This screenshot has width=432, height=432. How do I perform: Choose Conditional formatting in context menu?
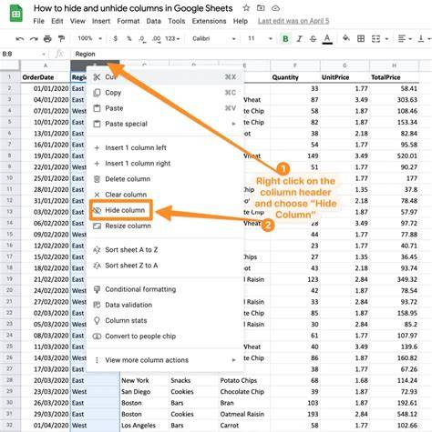click(165, 289)
